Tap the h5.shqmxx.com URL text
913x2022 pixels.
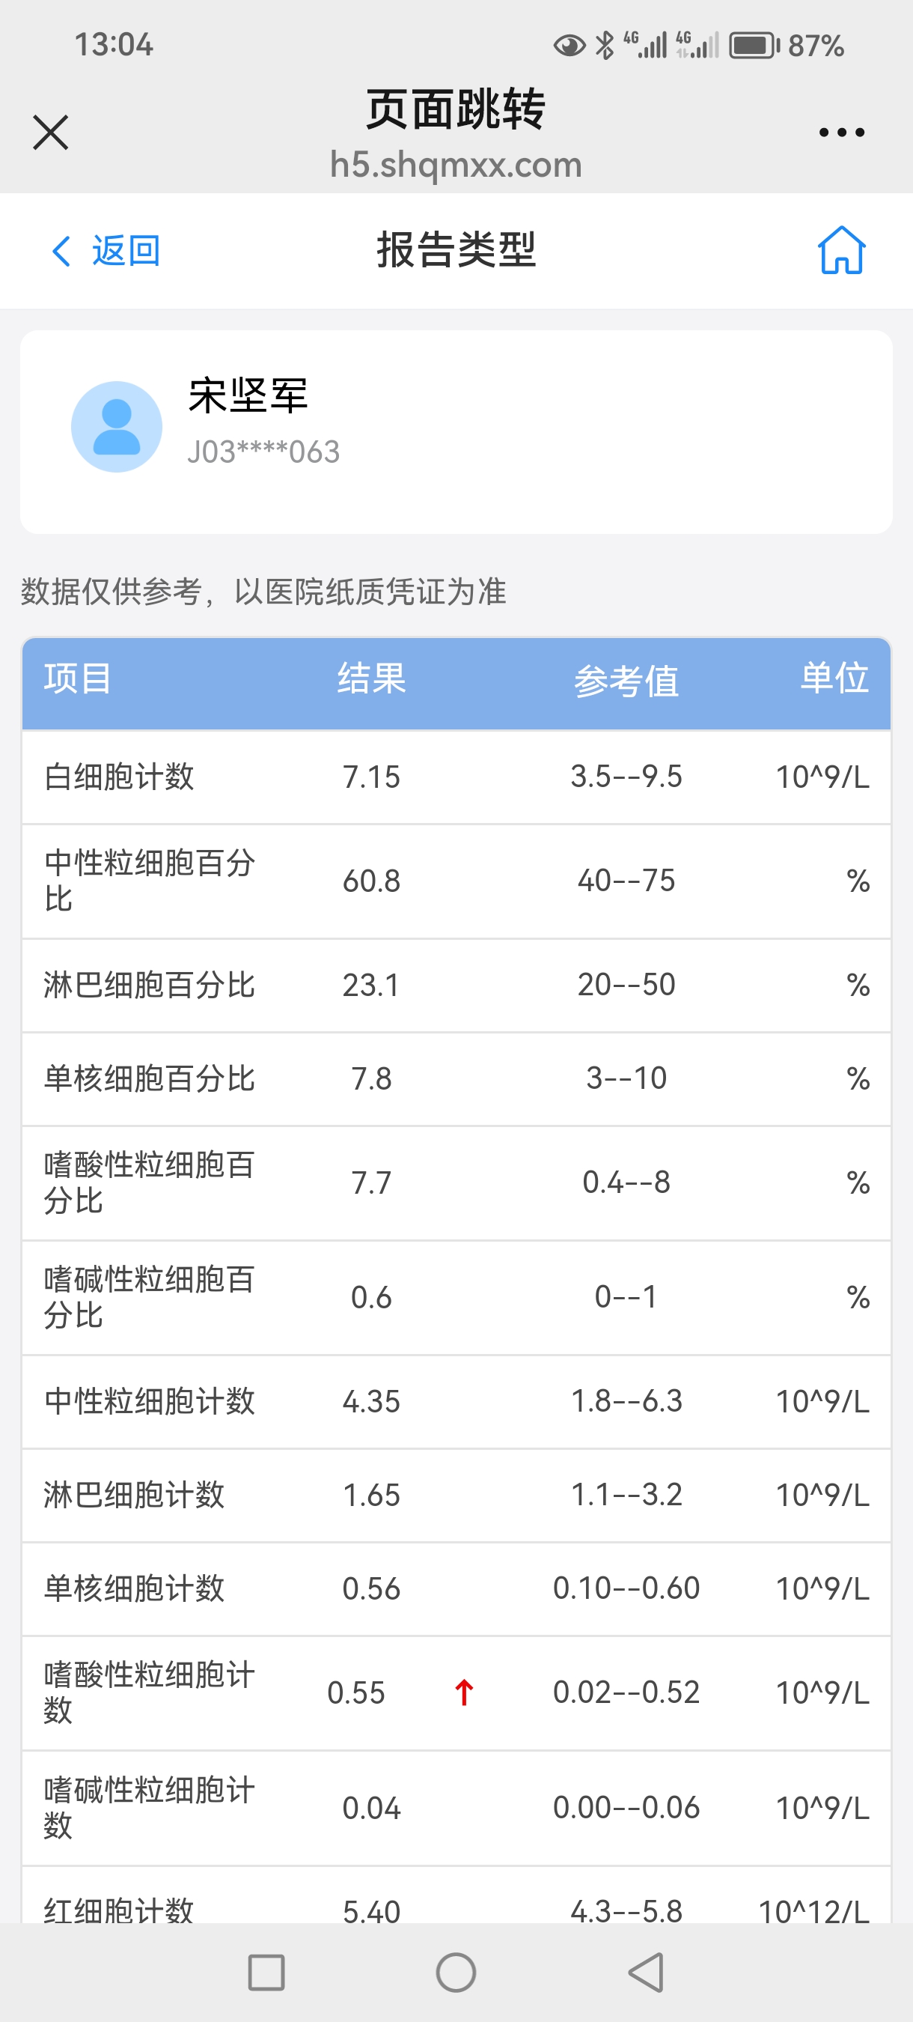click(x=456, y=165)
